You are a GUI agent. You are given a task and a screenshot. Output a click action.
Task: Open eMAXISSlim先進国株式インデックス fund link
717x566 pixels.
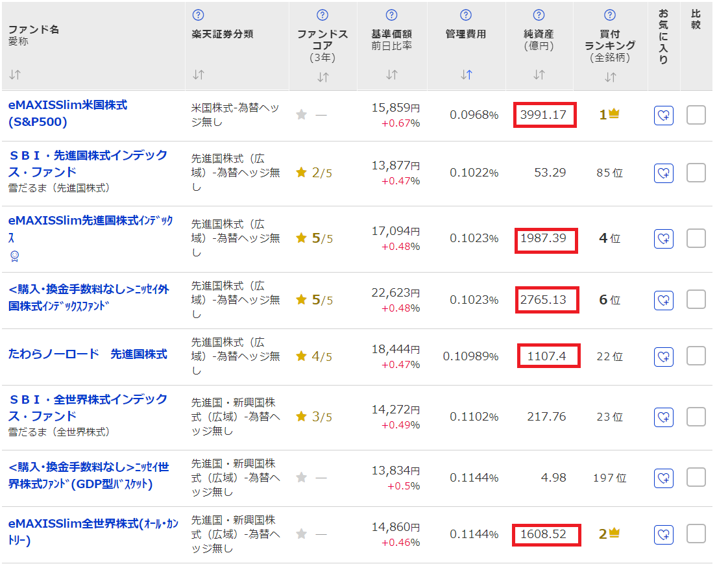coord(91,228)
